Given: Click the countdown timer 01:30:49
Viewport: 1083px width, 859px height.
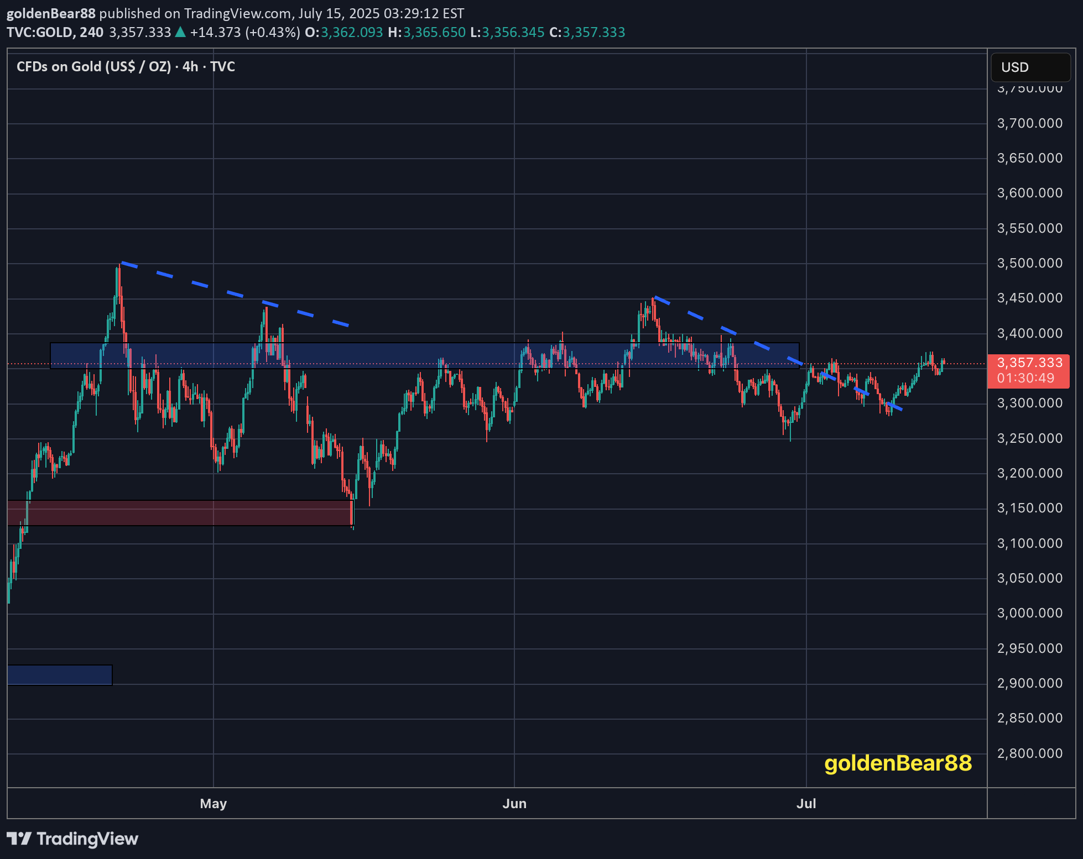Looking at the screenshot, I should pos(1026,378).
